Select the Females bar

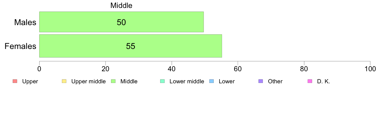click(130, 46)
